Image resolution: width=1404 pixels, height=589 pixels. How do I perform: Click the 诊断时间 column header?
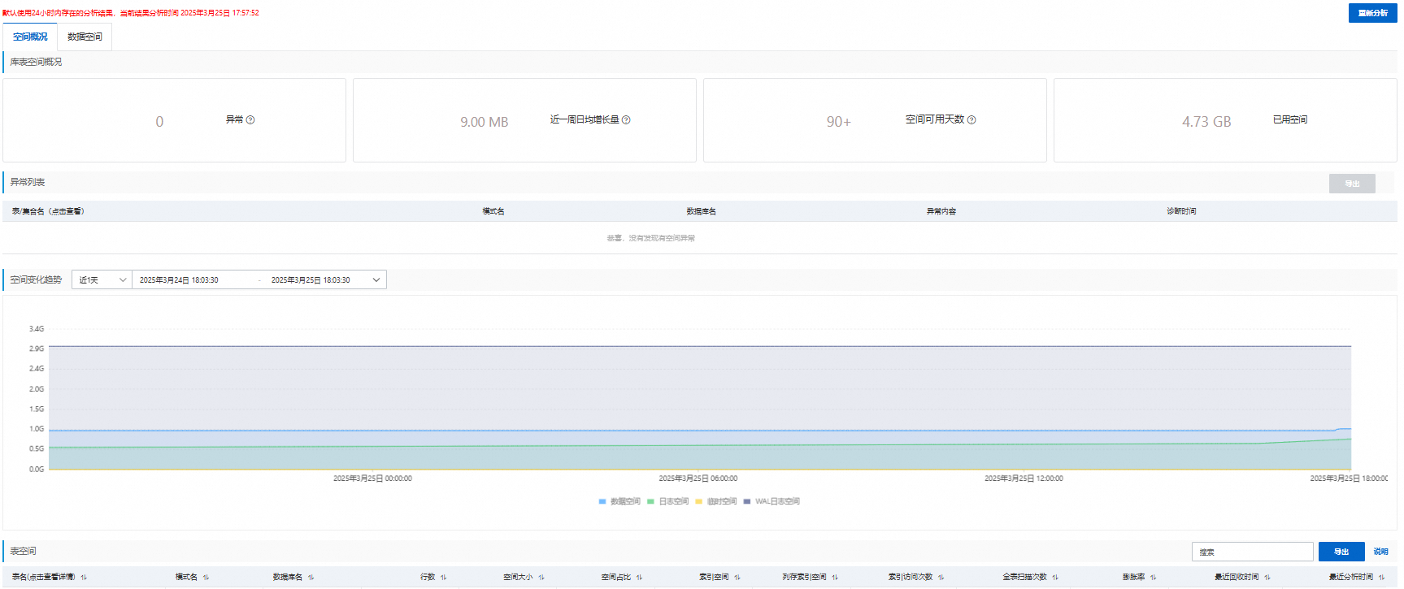(1181, 211)
